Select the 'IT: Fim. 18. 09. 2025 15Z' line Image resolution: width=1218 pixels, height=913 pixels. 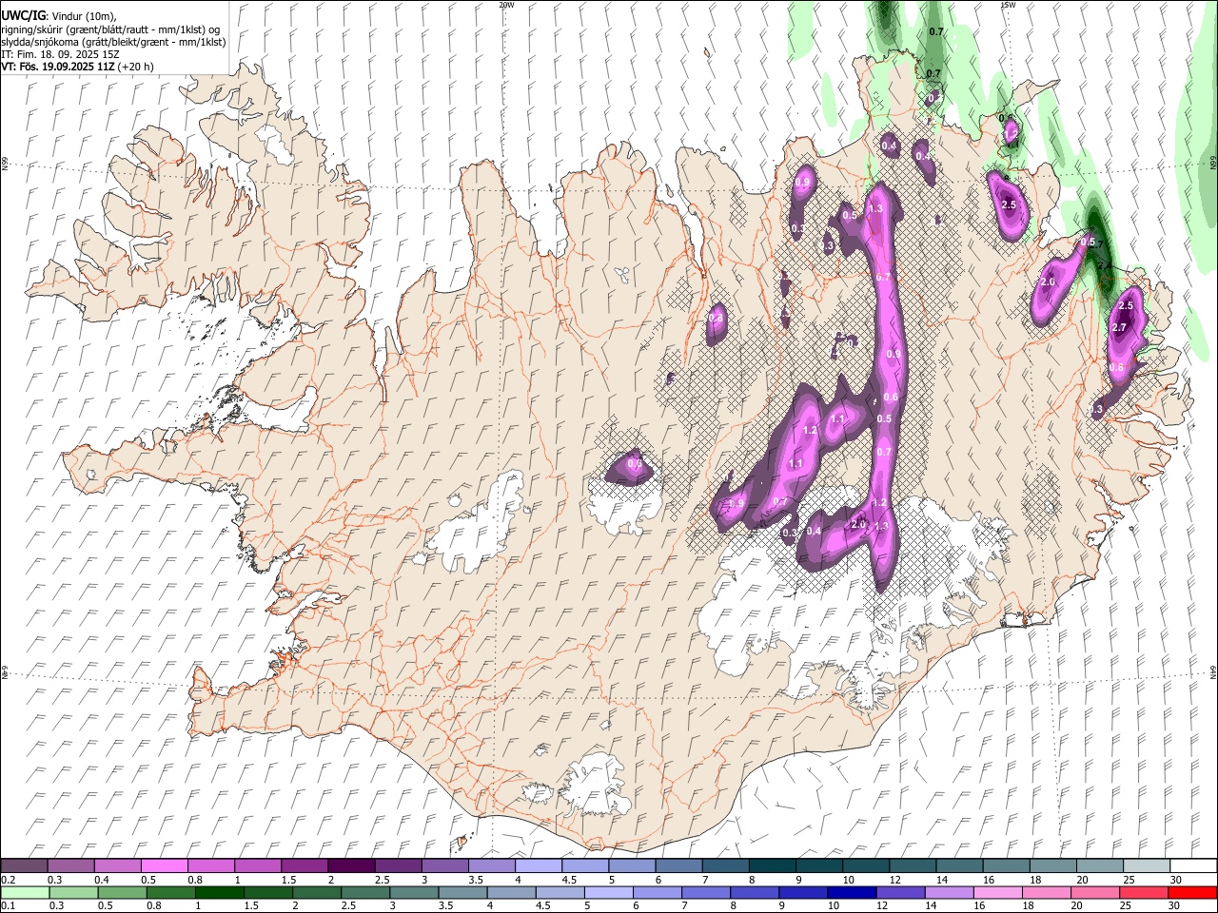click(60, 55)
